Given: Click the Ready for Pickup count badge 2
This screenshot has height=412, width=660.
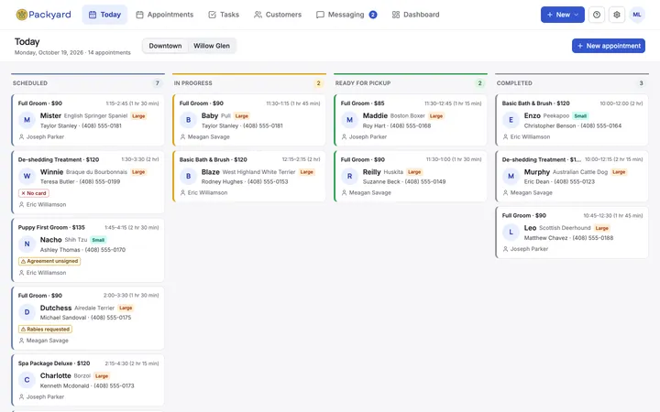Looking at the screenshot, I should tap(479, 83).
